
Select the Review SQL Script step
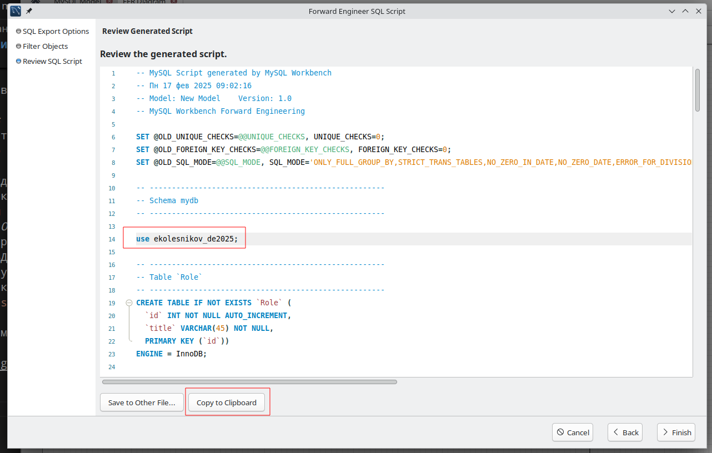[52, 62]
